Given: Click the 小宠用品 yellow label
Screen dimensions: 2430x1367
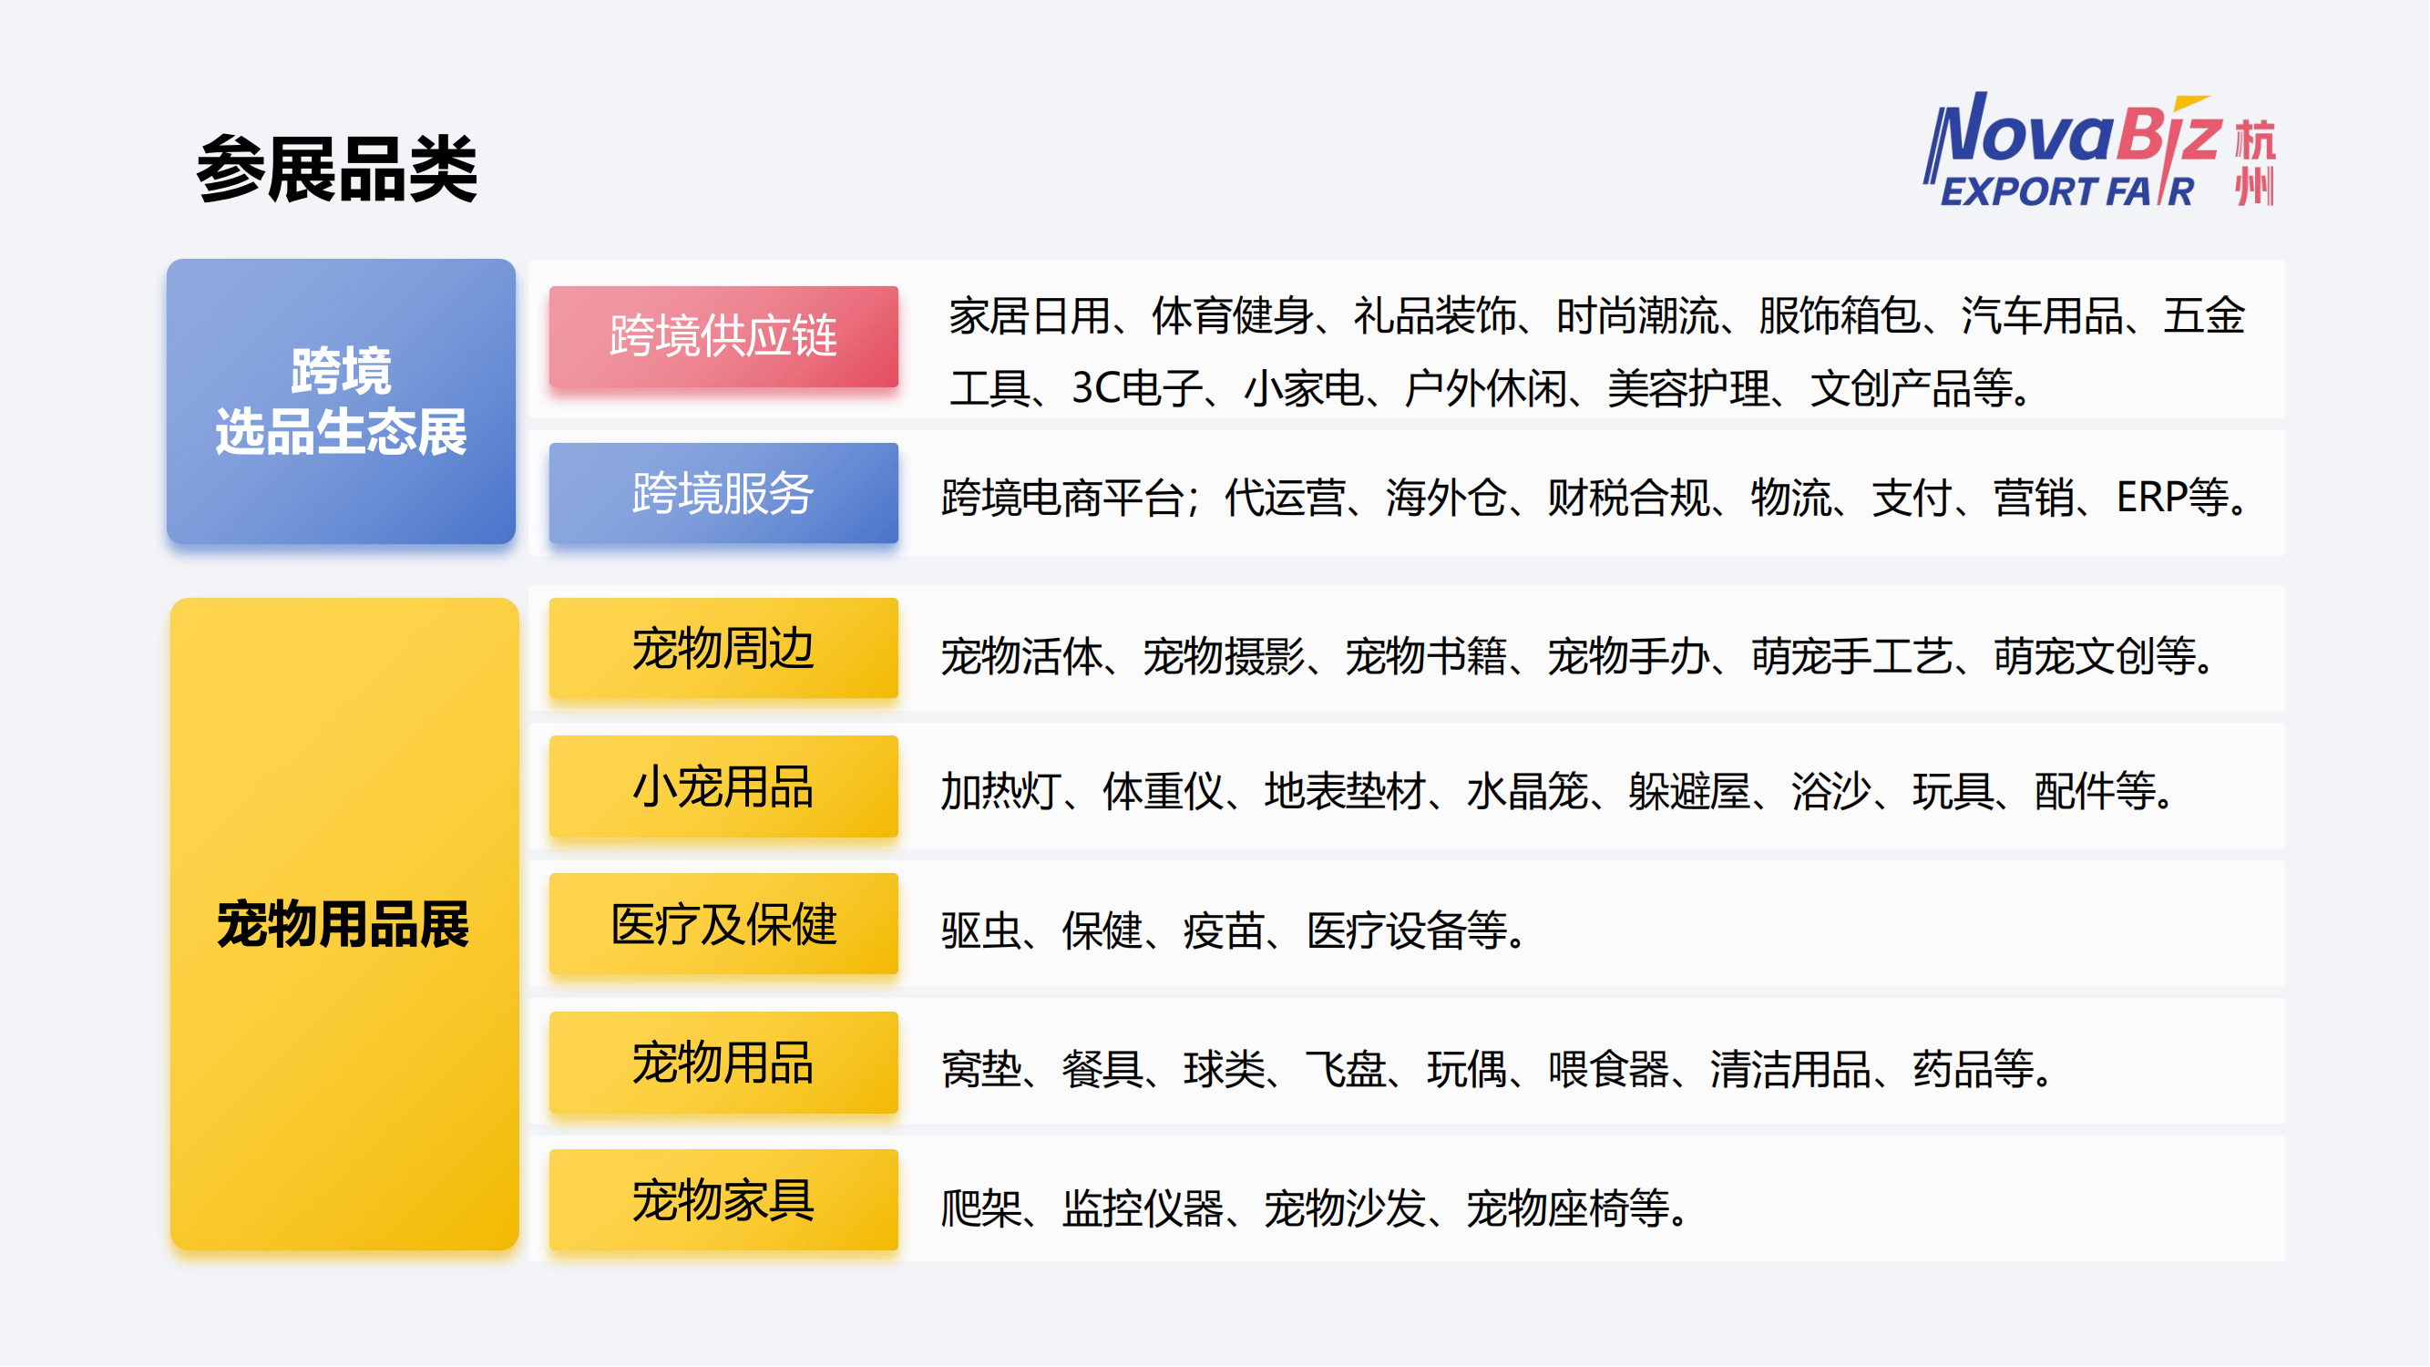Looking at the screenshot, I should click(x=723, y=786).
